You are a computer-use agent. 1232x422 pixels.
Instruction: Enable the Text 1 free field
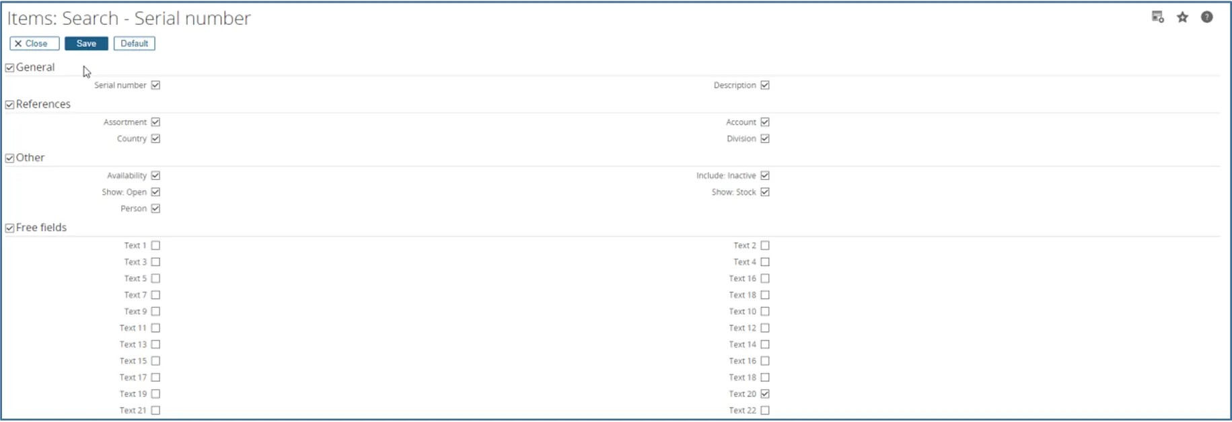click(x=155, y=246)
